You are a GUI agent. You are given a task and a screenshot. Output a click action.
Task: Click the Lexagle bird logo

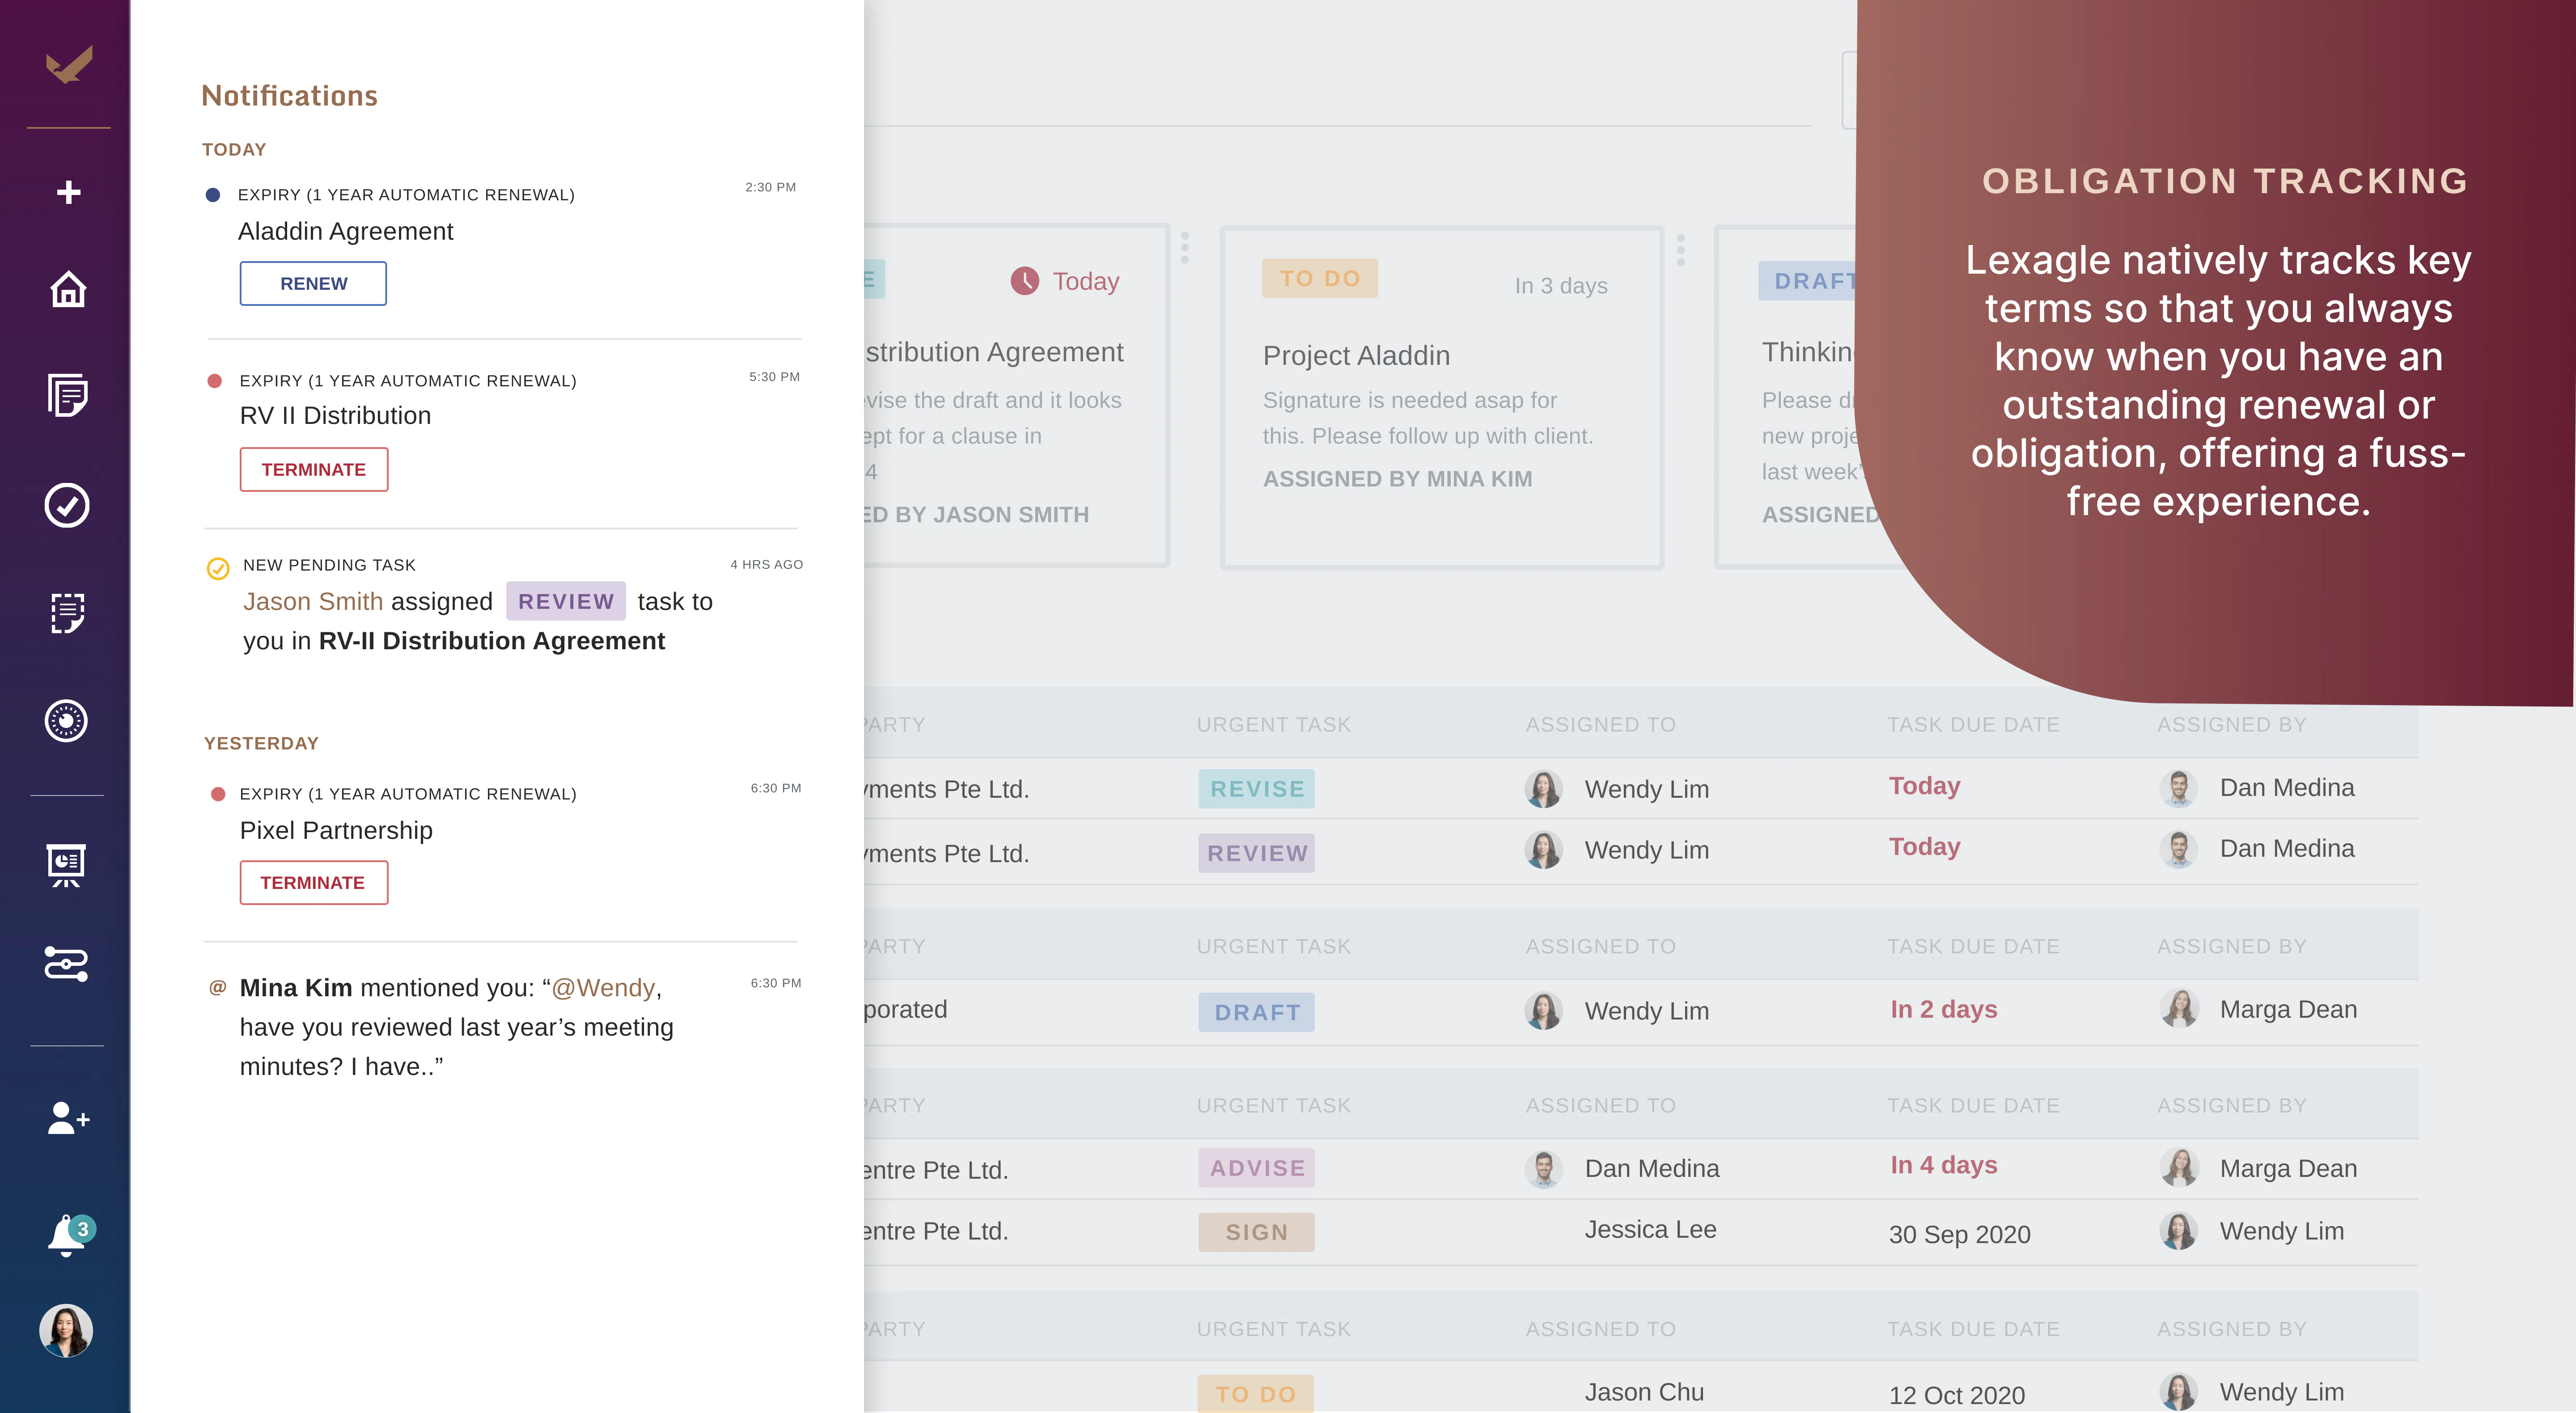(x=69, y=65)
